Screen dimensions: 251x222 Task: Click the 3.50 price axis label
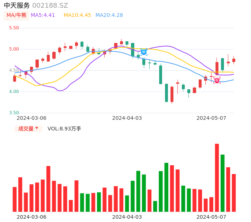(x=14, y=113)
